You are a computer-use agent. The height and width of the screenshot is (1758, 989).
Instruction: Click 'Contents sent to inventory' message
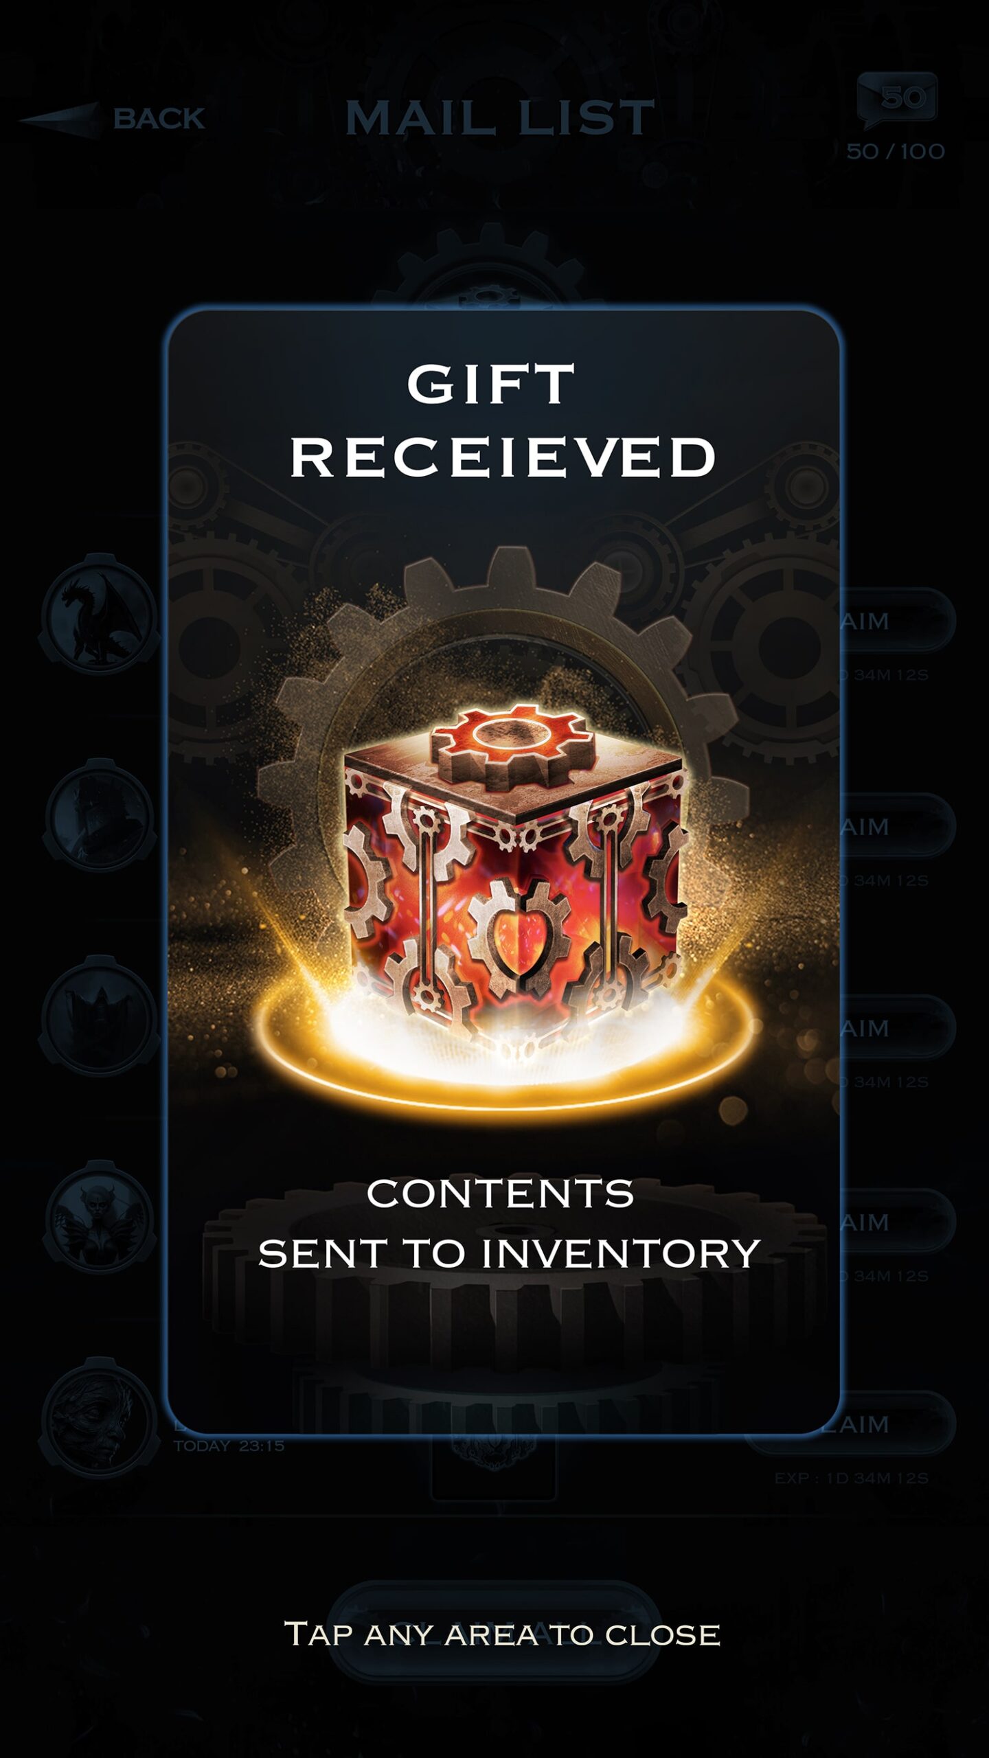coord(508,1223)
